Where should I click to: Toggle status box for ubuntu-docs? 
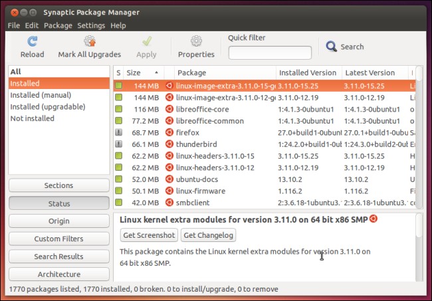pos(118,179)
